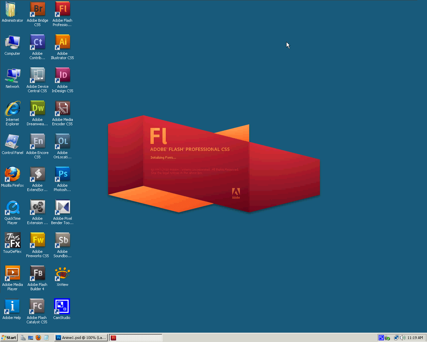Click the monitor icon in Quick Launch

(x=31, y=338)
